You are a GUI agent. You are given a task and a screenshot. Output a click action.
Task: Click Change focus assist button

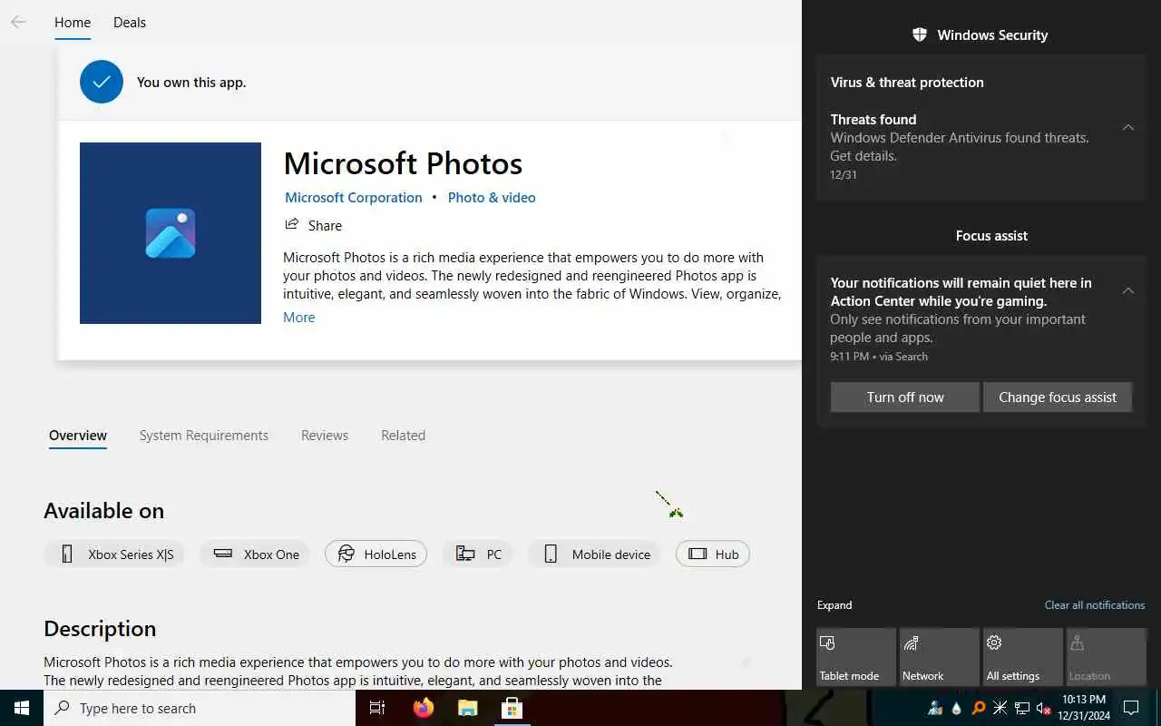coord(1058,397)
